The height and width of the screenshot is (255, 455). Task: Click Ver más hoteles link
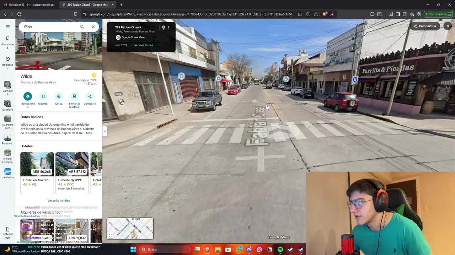pos(59,200)
